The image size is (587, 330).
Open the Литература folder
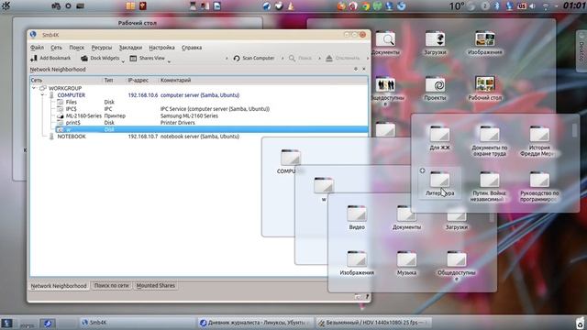(439, 183)
